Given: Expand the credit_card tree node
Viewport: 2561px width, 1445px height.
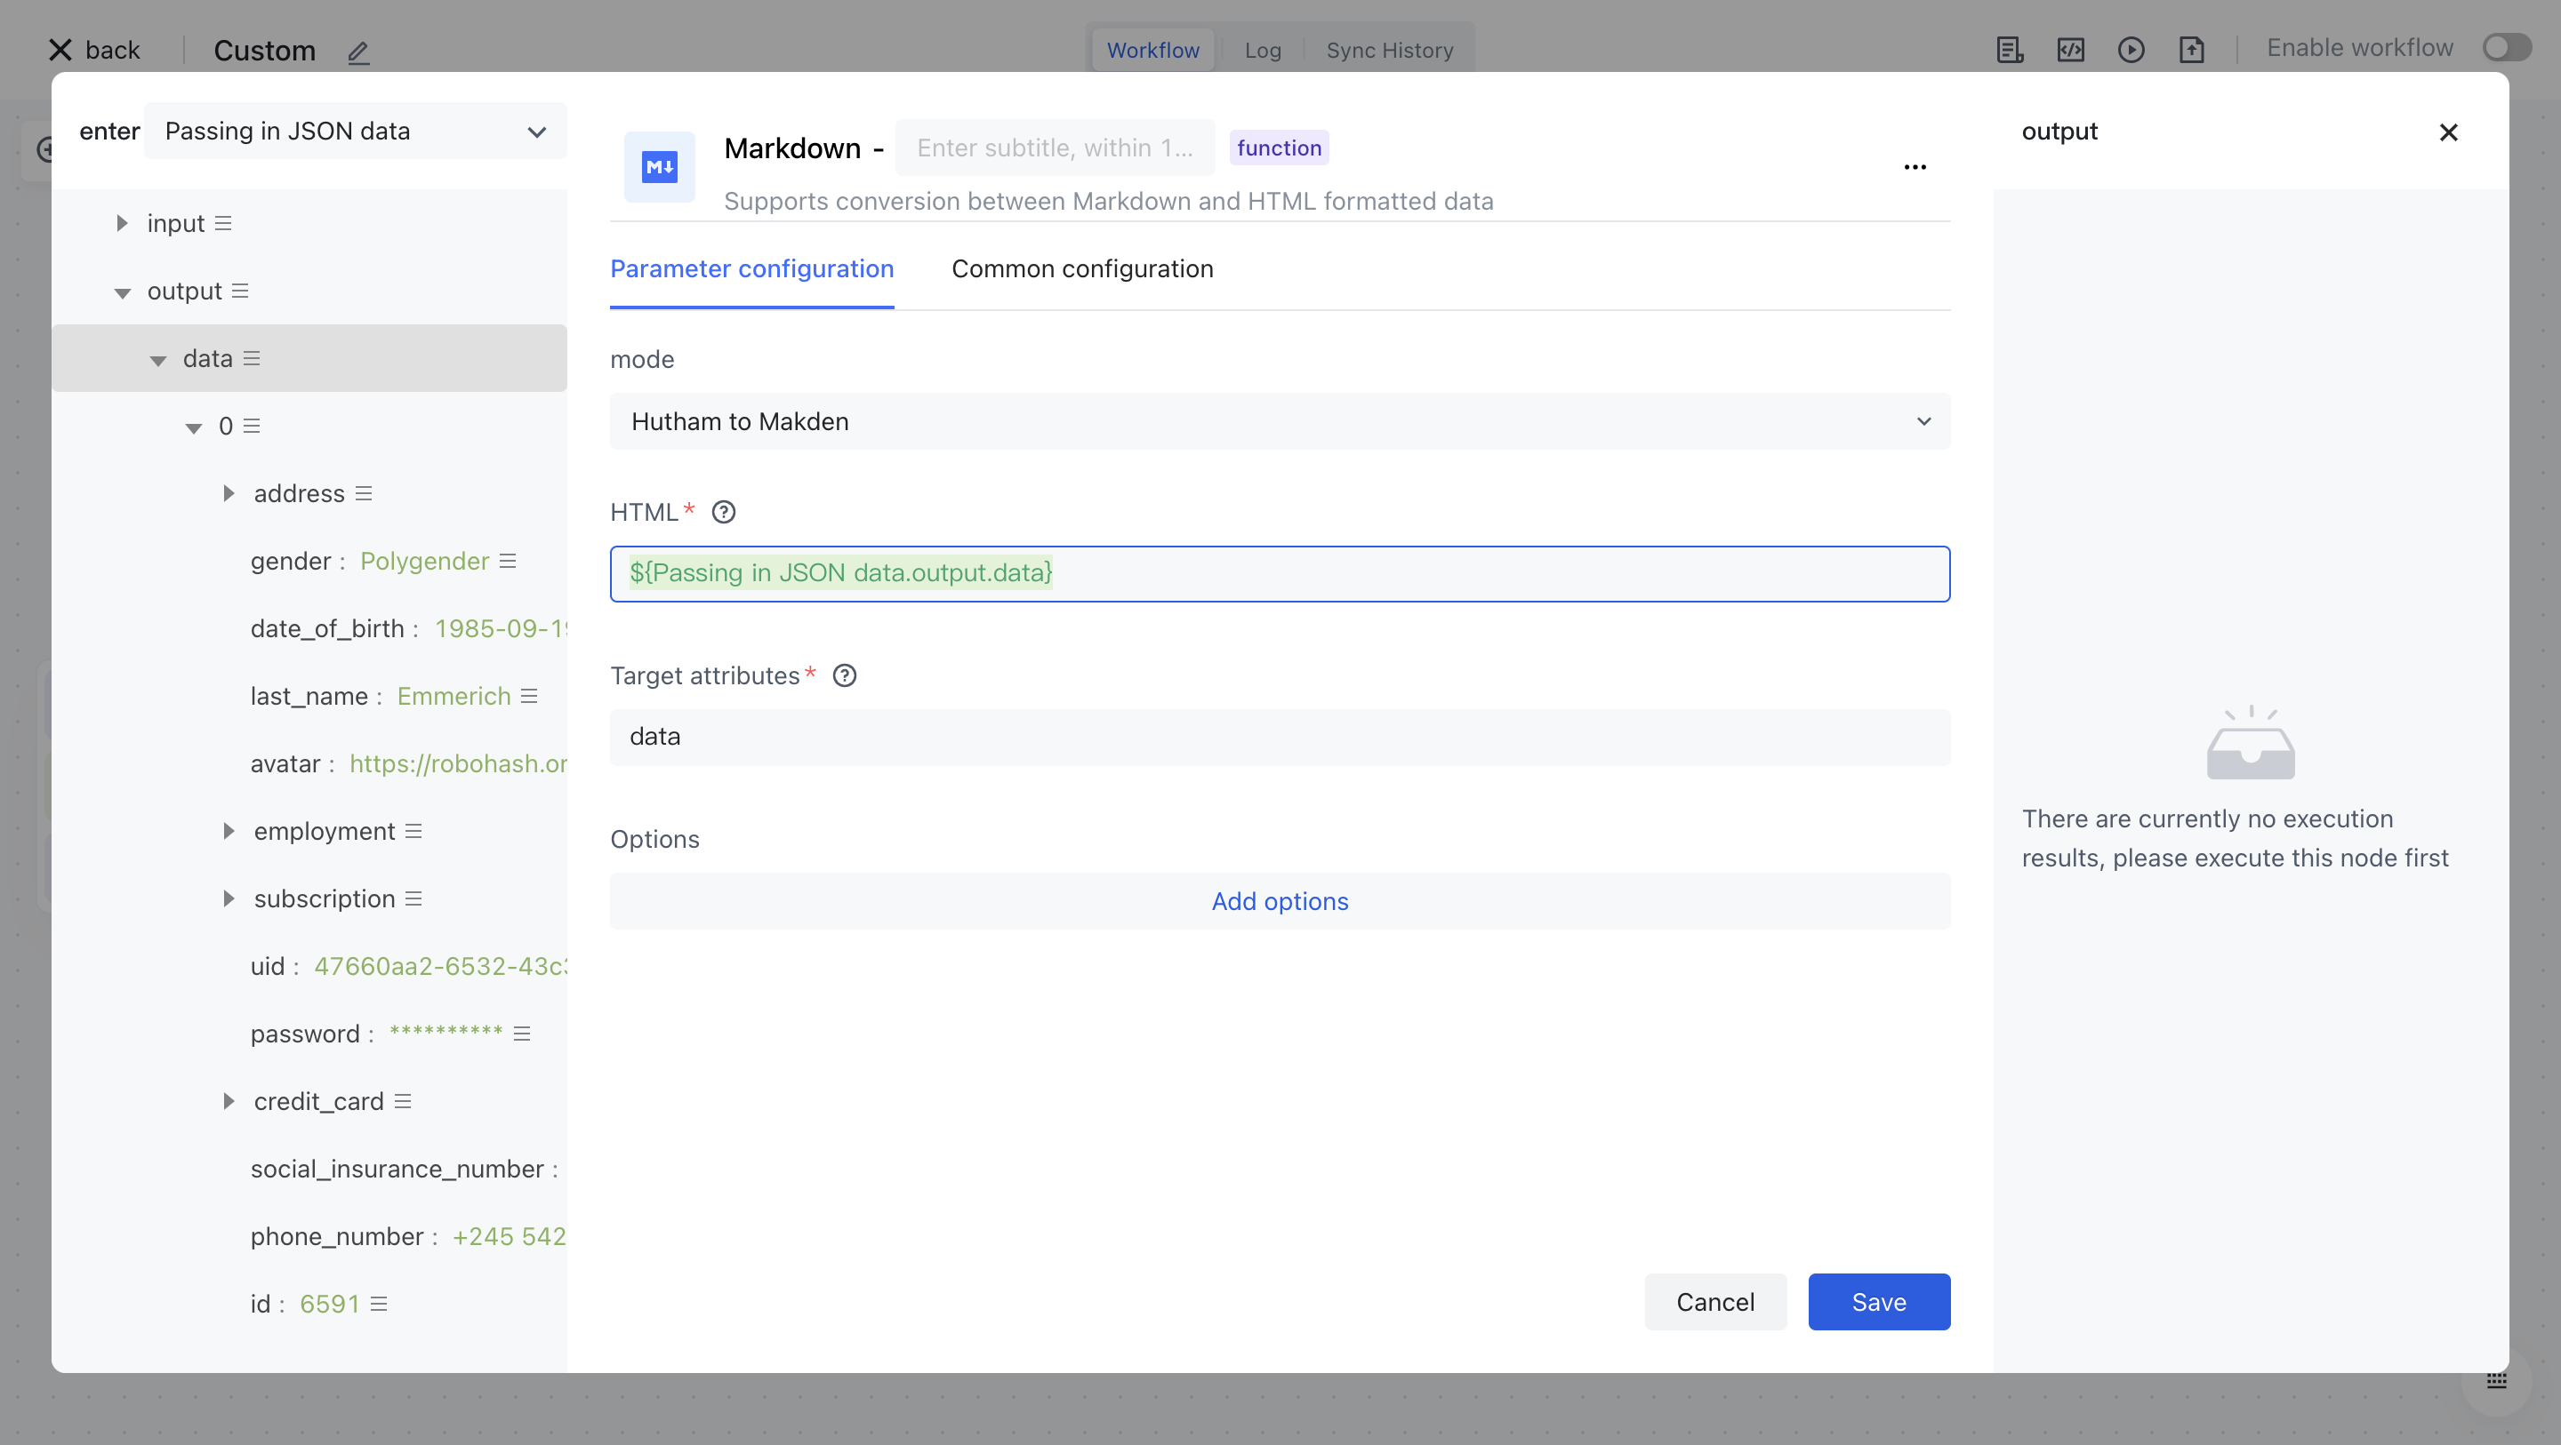Looking at the screenshot, I should click(229, 1101).
